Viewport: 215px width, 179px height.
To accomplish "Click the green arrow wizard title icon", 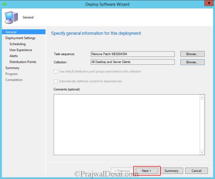I will 5,4.
